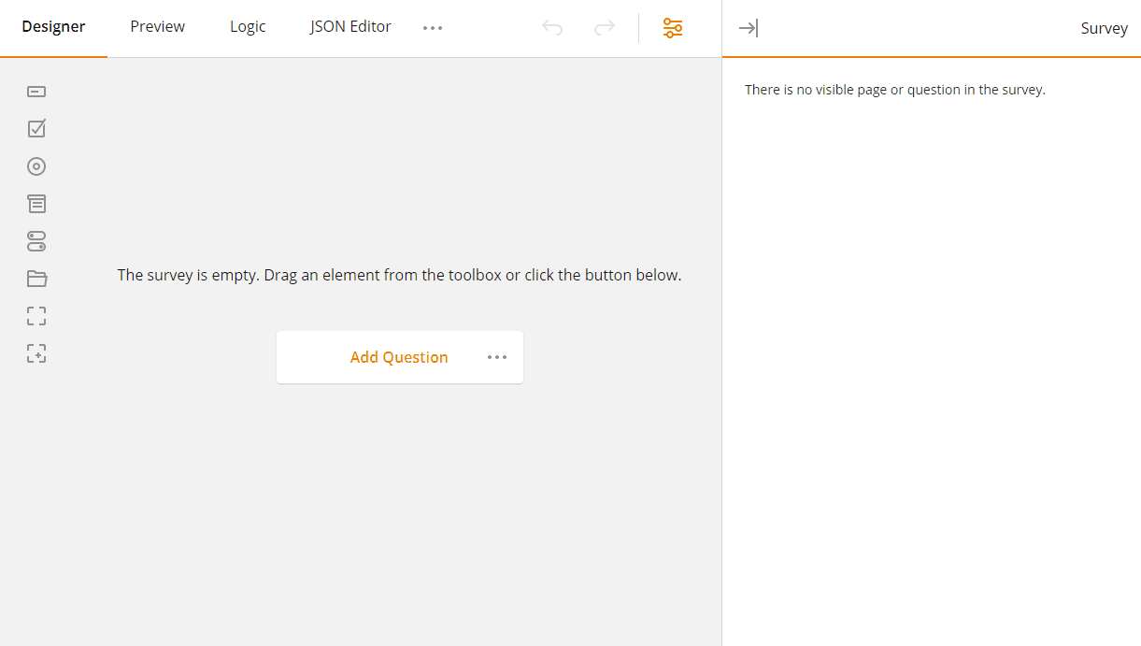Select the Designer tab

point(52,26)
